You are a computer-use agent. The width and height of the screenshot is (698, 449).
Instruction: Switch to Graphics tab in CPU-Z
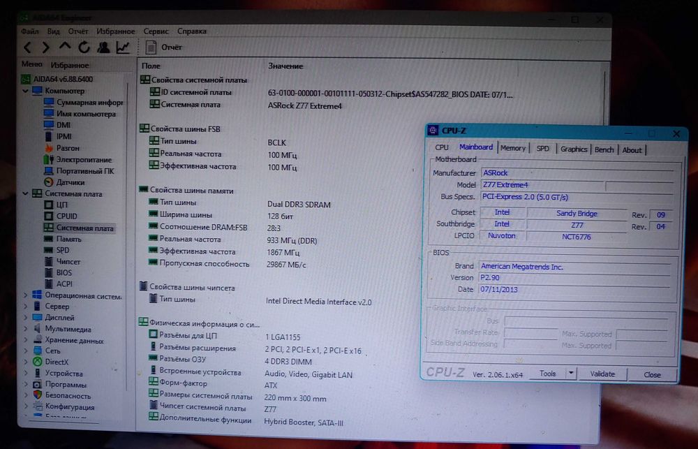574,149
